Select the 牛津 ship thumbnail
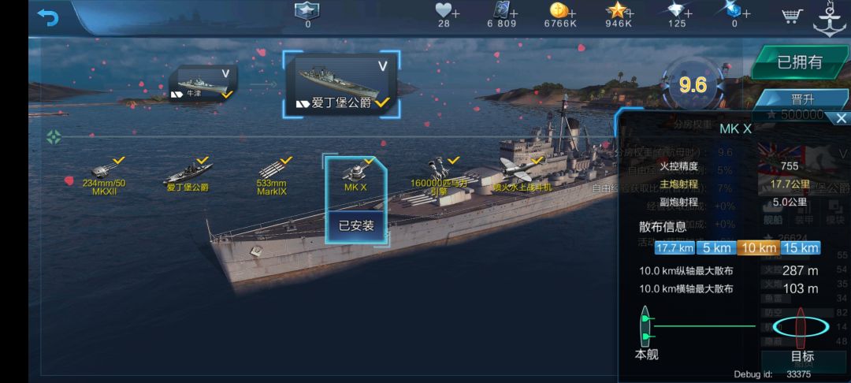 [x=203, y=84]
